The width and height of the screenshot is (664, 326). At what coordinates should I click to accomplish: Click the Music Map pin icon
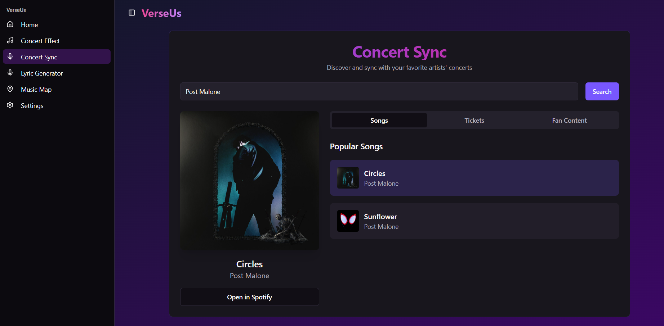click(x=10, y=89)
